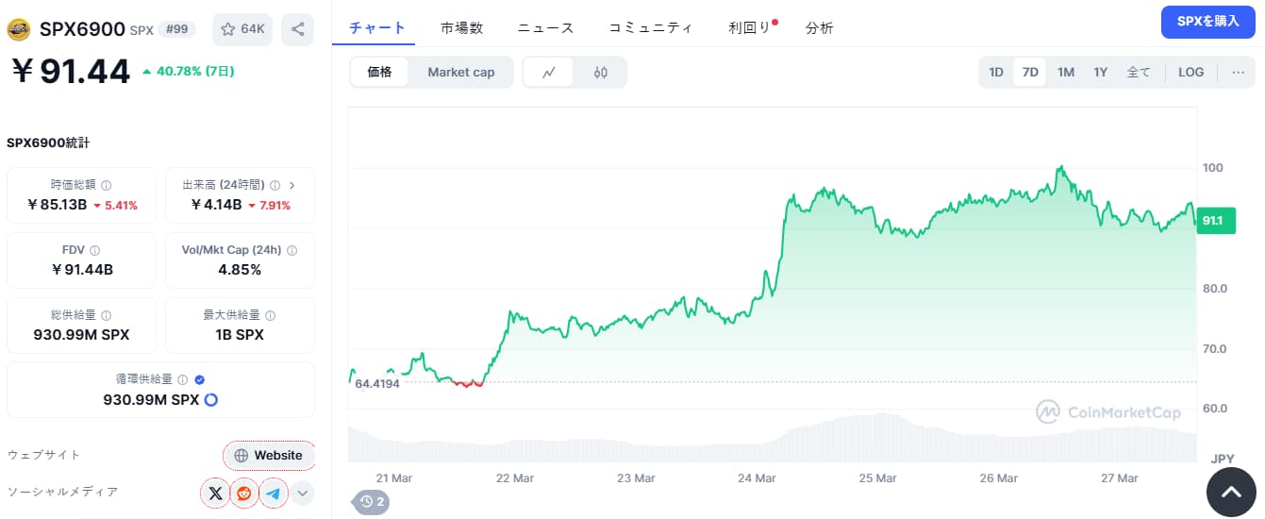
Task: Select the Market cap chart mode
Action: tap(460, 73)
